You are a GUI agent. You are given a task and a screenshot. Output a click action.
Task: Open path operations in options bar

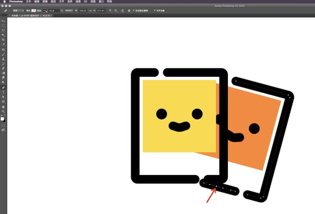(110, 11)
